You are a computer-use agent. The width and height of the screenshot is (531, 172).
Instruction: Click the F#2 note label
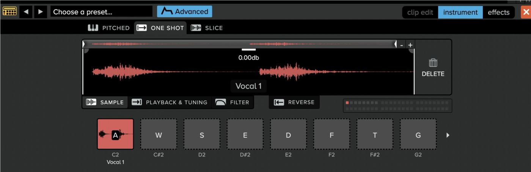click(375, 155)
